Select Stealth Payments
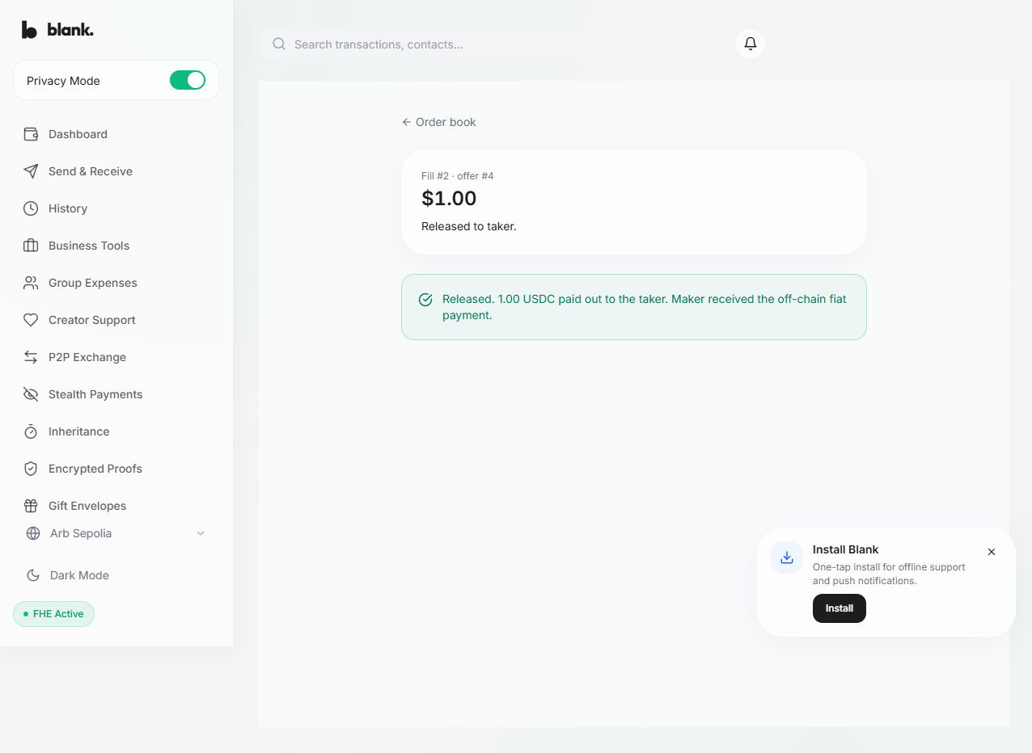Viewport: 1032px width, 753px height. coord(116,394)
